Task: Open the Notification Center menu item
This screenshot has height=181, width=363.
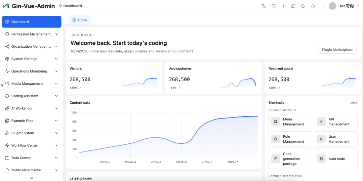Action: (x=32, y=170)
